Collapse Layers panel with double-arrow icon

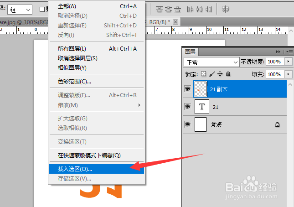click(x=278, y=52)
